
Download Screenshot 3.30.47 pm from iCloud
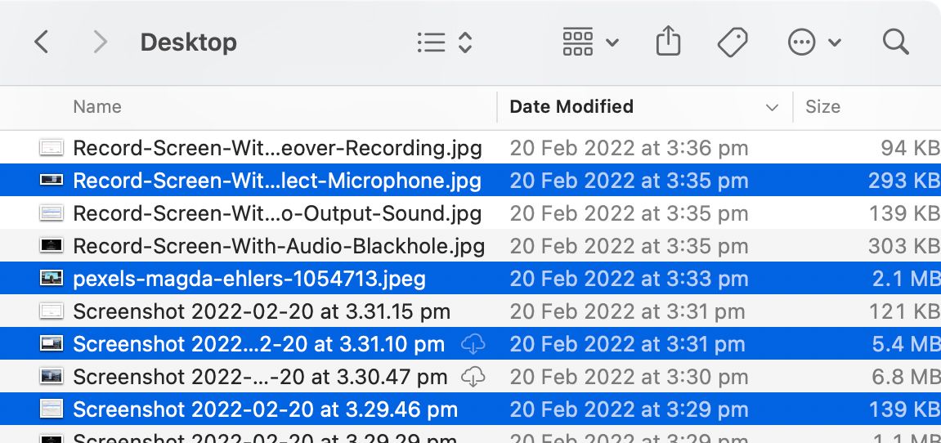click(473, 377)
